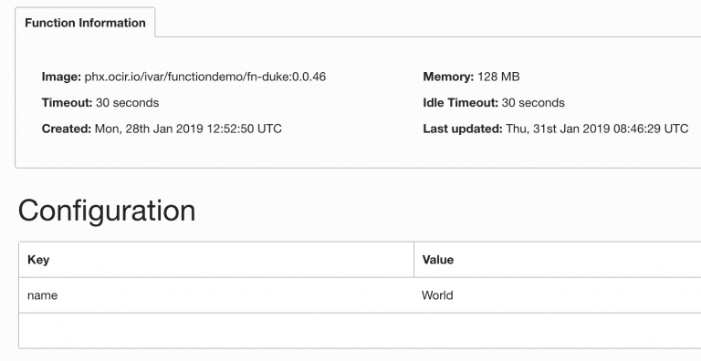Click the empty row below name
The image size is (701, 361).
pyautogui.click(x=360, y=331)
